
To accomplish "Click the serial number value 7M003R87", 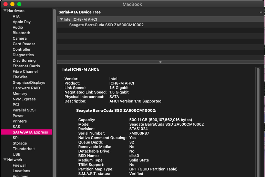I will (139, 133).
